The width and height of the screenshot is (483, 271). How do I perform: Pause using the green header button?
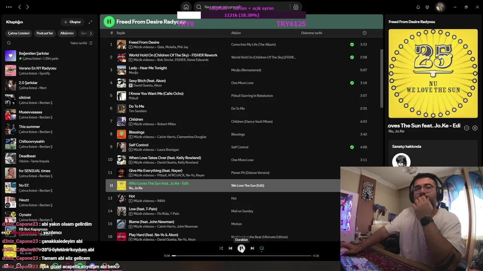click(x=109, y=22)
